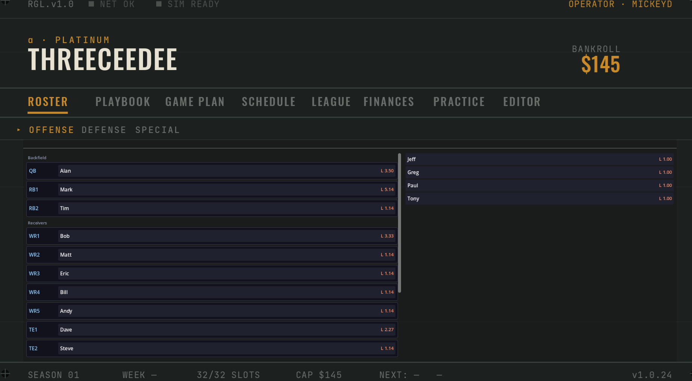692x381 pixels.
Task: Select the Defense sub-tab
Action: 104,130
